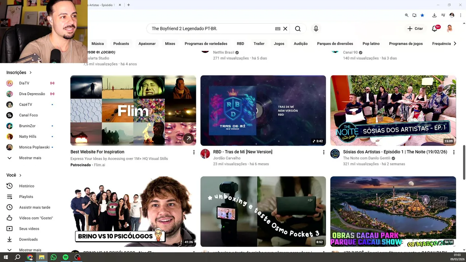466x262 pixels.
Task: Open Windows taskbar search
Action: pyautogui.click(x=17, y=257)
